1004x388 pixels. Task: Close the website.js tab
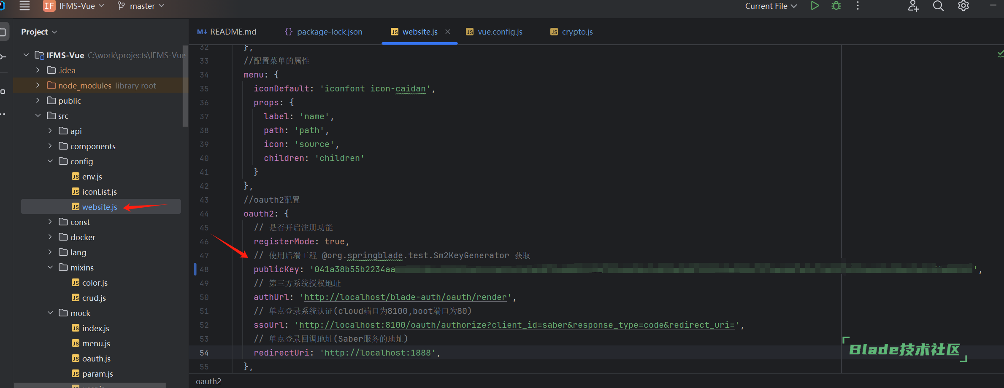[x=448, y=32]
